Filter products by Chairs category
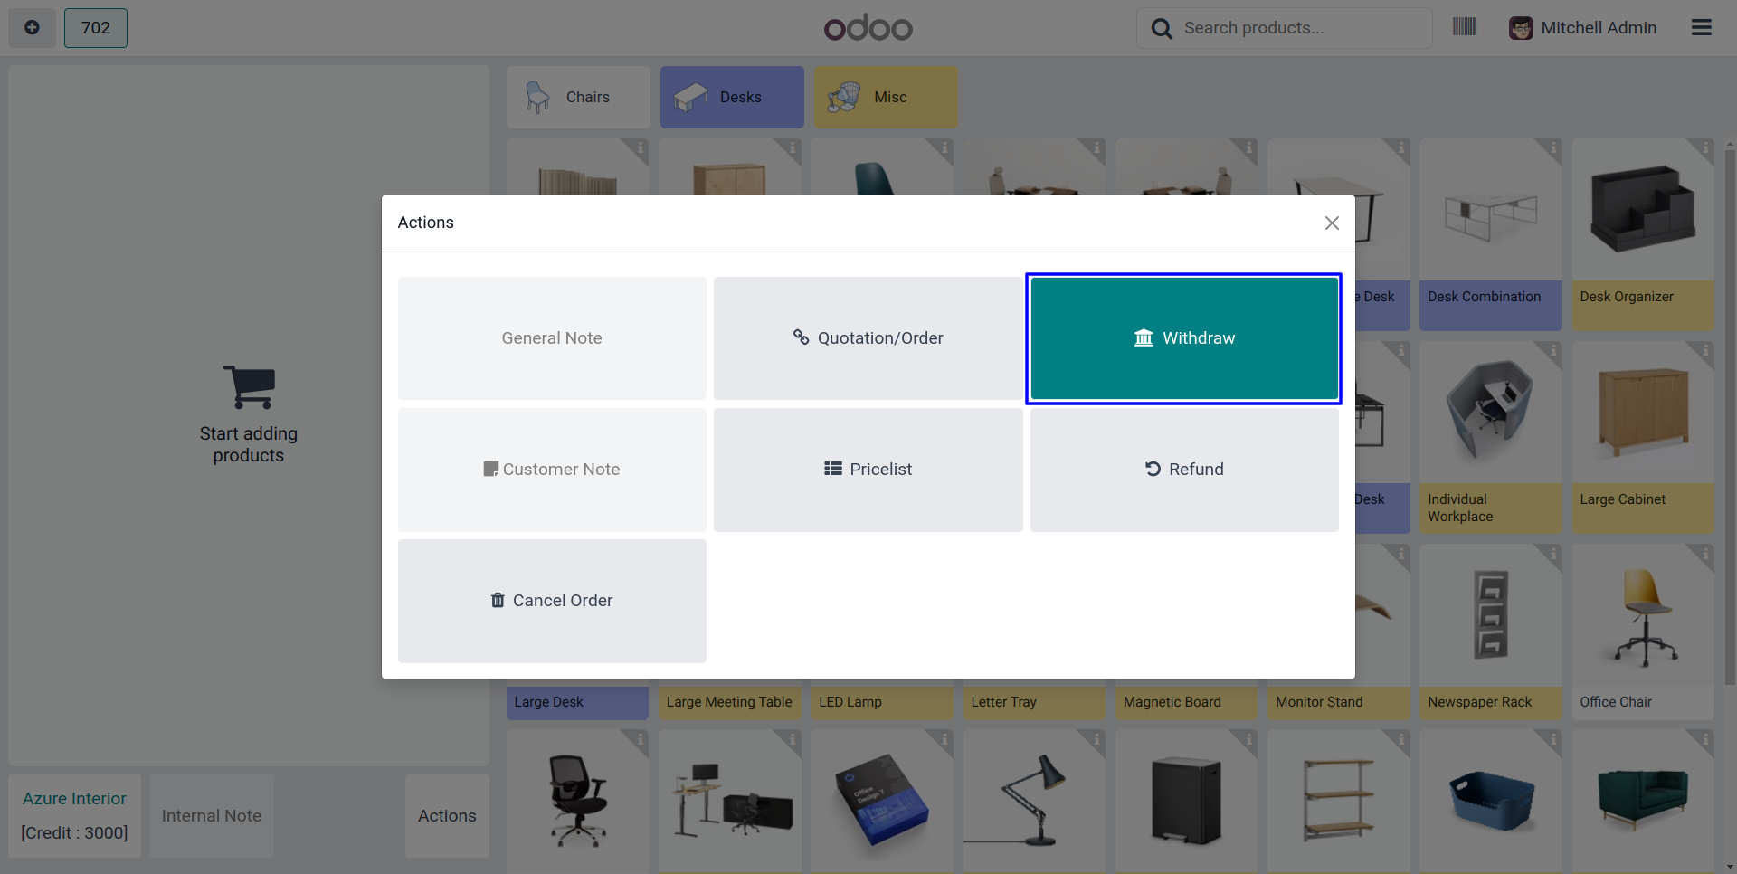Image resolution: width=1737 pixels, height=874 pixels. point(578,97)
